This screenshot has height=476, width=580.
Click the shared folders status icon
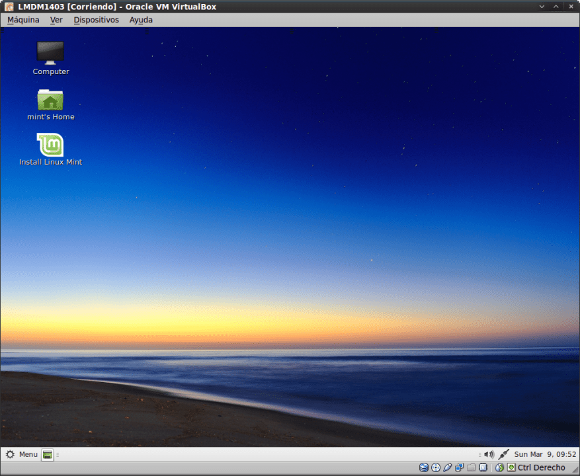(x=472, y=468)
